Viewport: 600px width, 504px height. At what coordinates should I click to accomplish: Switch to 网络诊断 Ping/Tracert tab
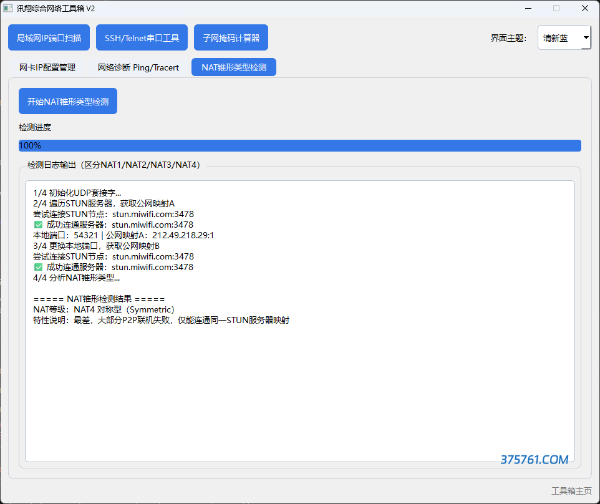coord(138,68)
